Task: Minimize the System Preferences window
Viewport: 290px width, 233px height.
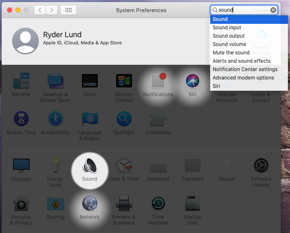Action: pos(18,10)
